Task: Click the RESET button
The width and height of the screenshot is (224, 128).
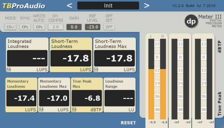Action: point(128,123)
